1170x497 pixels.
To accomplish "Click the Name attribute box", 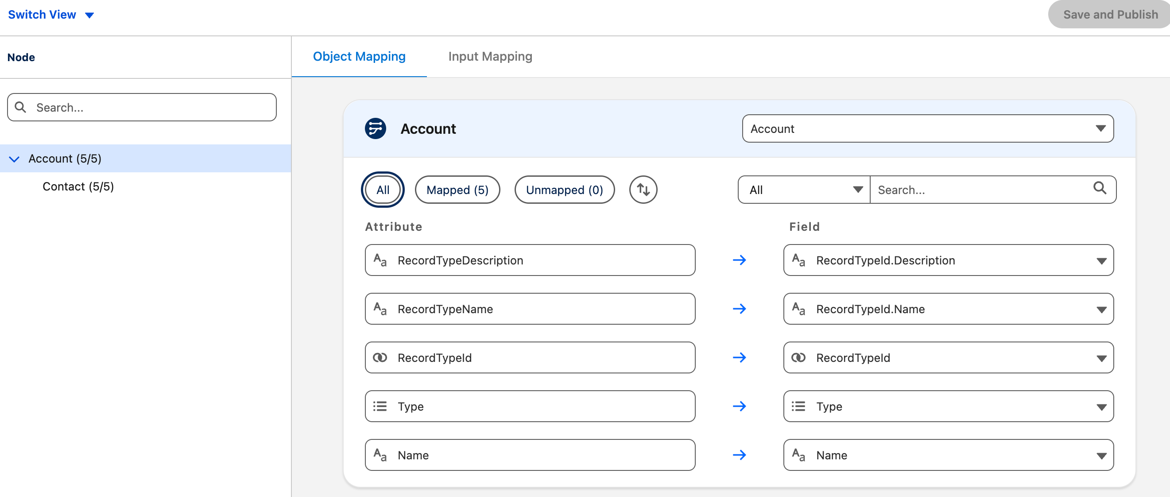I will 530,455.
